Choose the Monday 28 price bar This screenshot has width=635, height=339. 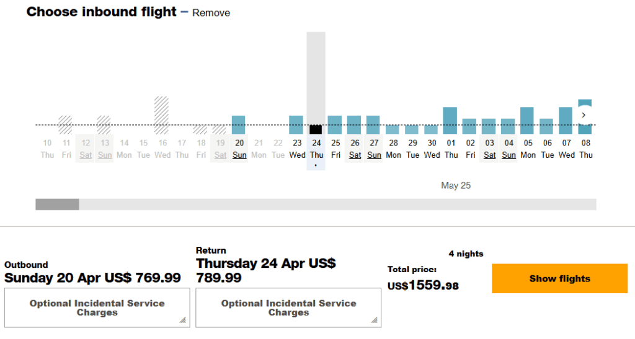coord(393,130)
